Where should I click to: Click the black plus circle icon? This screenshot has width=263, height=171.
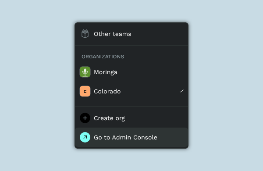[85, 118]
